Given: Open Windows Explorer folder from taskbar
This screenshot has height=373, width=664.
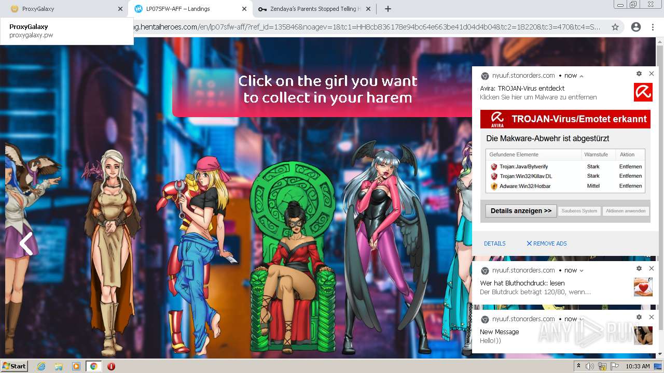Looking at the screenshot, I should [x=59, y=366].
